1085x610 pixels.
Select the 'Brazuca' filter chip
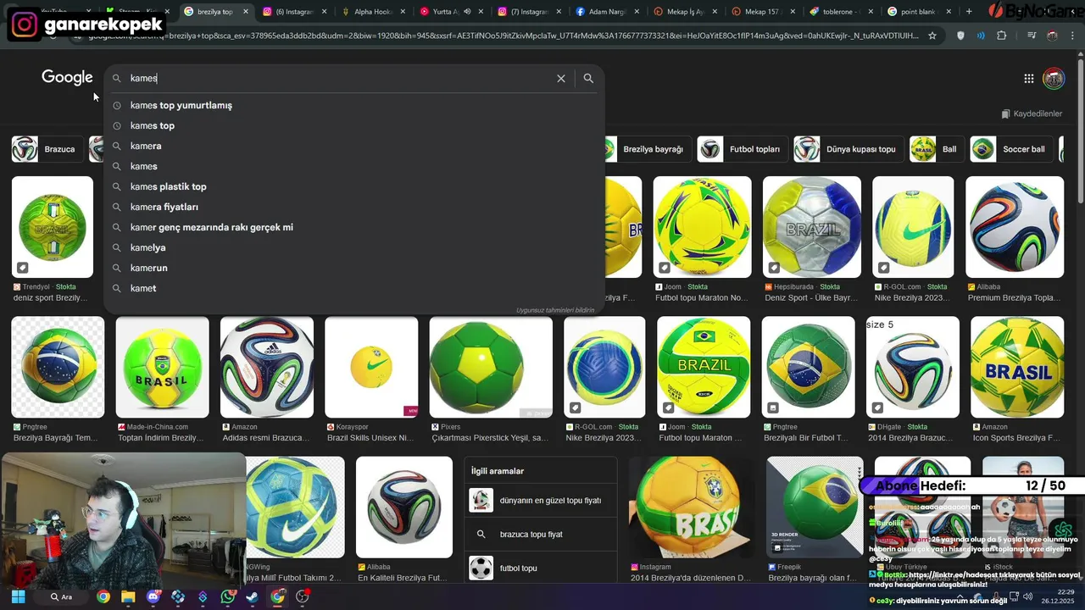point(47,149)
